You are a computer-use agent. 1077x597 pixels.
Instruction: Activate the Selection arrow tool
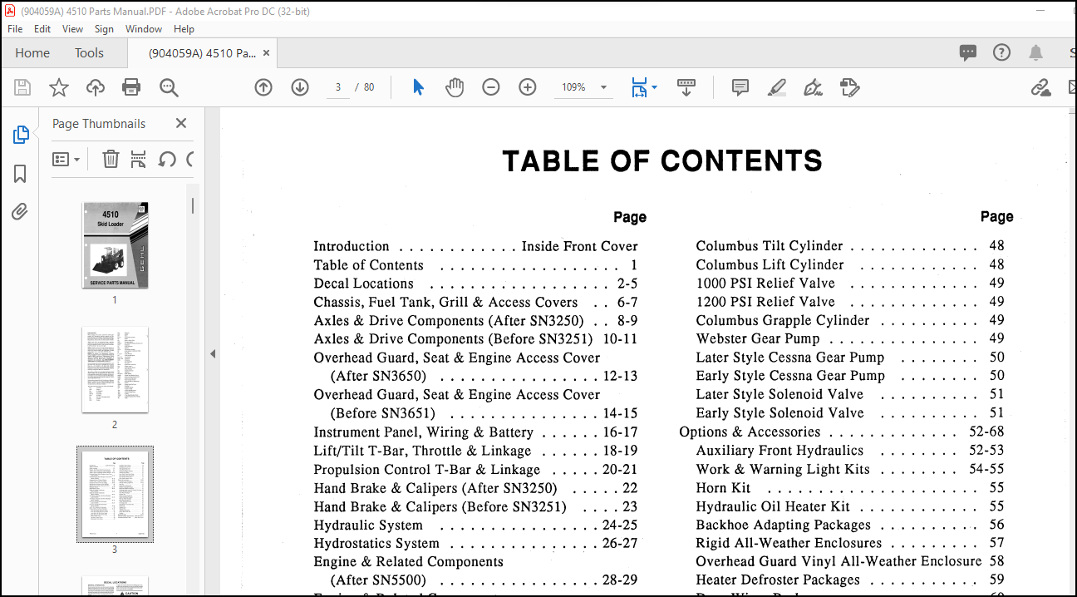[418, 87]
